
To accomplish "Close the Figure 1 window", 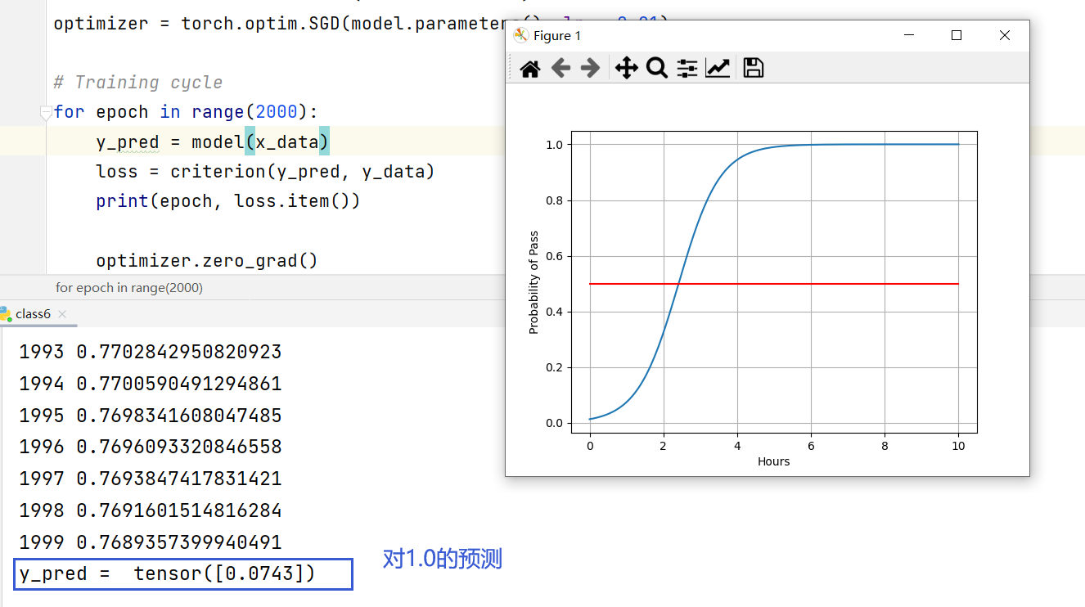I will pos(1005,35).
